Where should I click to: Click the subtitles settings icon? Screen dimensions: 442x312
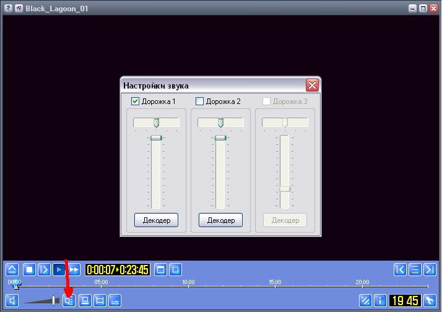(115, 301)
